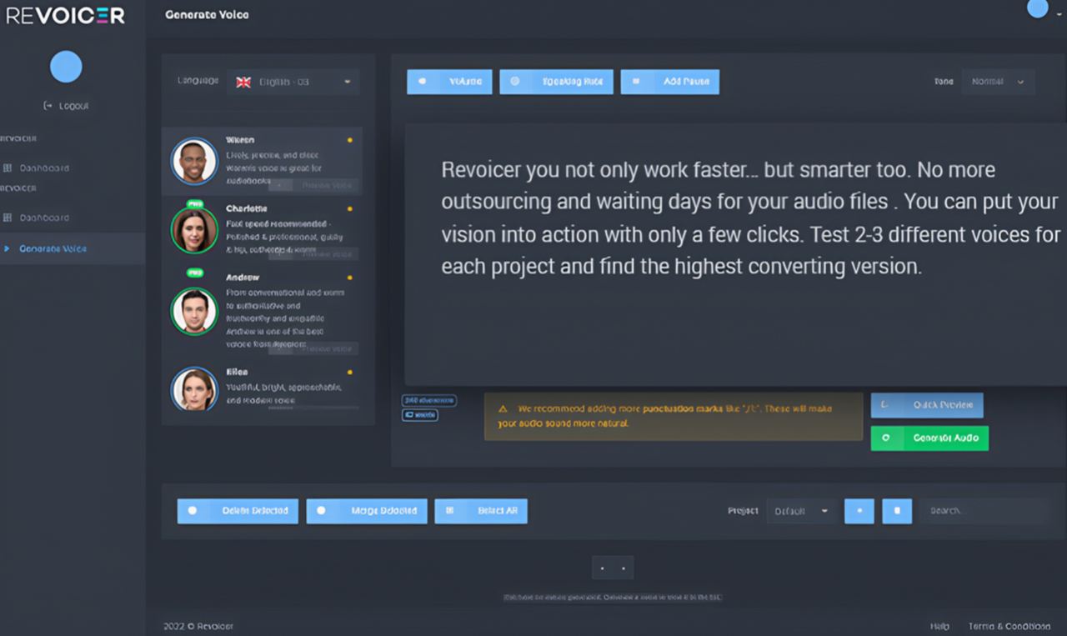Click the Search input field

point(984,510)
